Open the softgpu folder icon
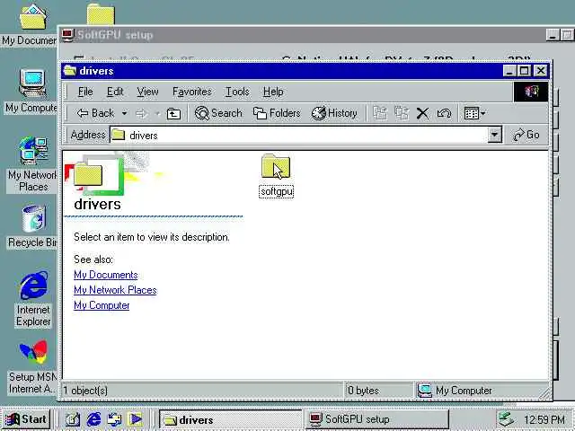 [x=276, y=167]
